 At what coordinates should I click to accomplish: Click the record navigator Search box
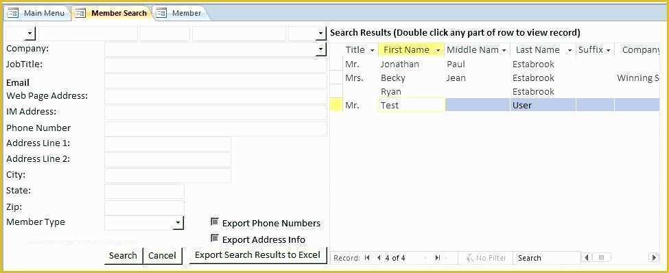tap(548, 258)
